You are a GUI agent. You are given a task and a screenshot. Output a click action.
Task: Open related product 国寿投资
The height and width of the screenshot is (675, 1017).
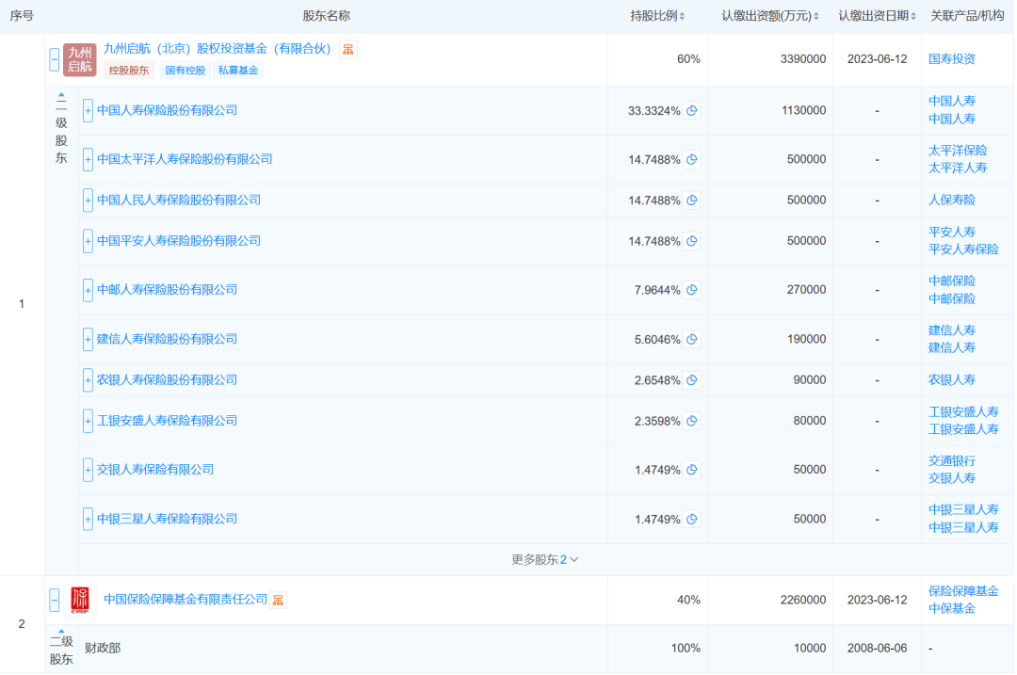[951, 59]
